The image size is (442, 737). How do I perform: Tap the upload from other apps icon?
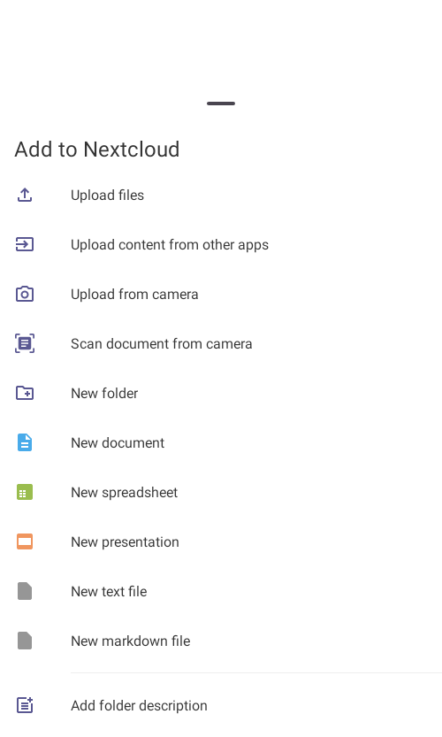(x=25, y=244)
